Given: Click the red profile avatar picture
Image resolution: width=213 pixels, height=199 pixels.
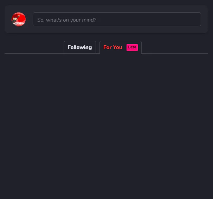Looking at the screenshot, I should pos(19,19).
